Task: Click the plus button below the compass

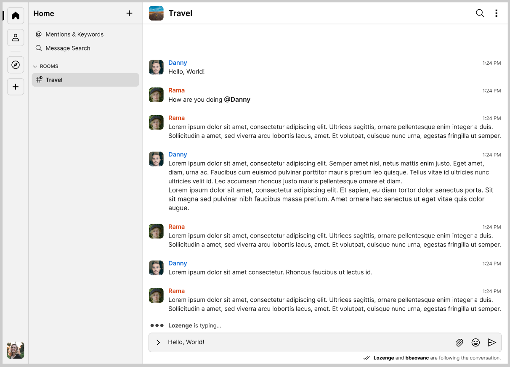Action: click(x=16, y=87)
